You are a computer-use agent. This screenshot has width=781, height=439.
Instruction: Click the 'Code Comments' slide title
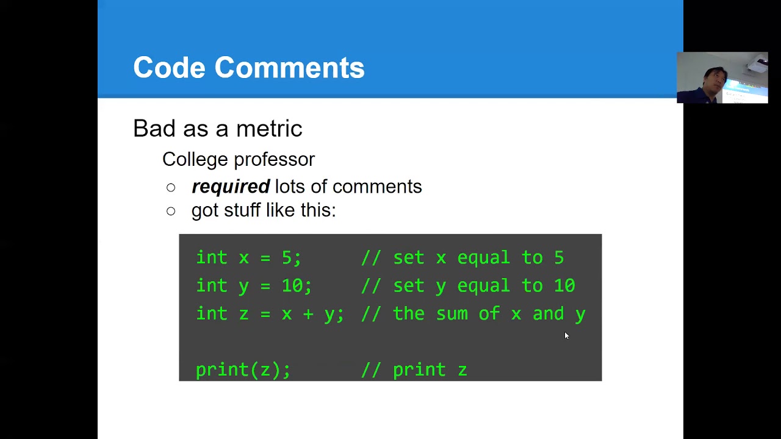pos(249,68)
